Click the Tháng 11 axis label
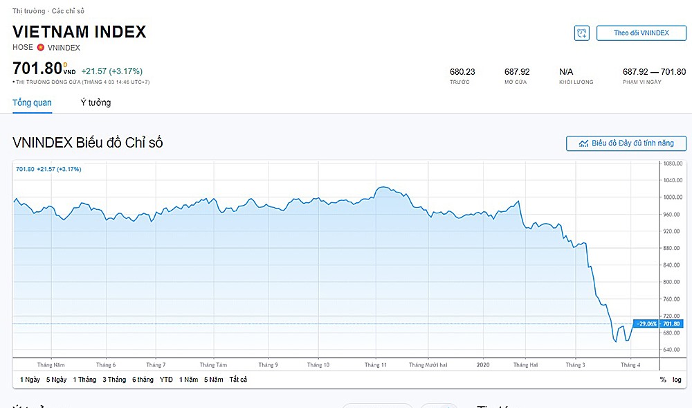Image resolution: width=692 pixels, height=408 pixels. click(x=376, y=365)
